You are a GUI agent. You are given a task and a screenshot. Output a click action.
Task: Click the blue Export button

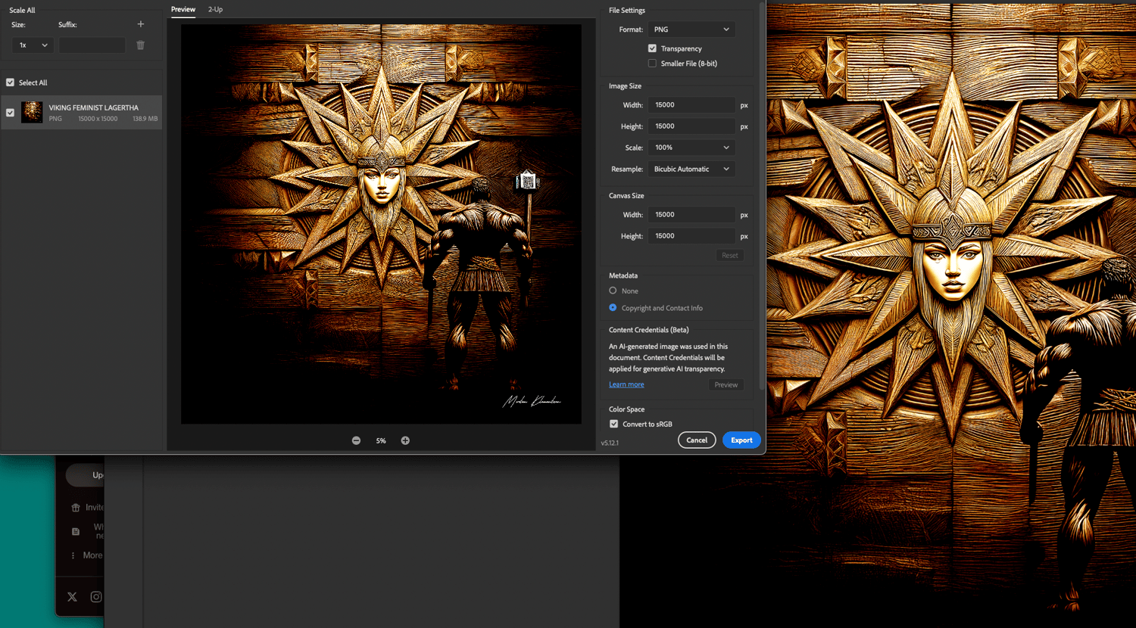tap(741, 440)
